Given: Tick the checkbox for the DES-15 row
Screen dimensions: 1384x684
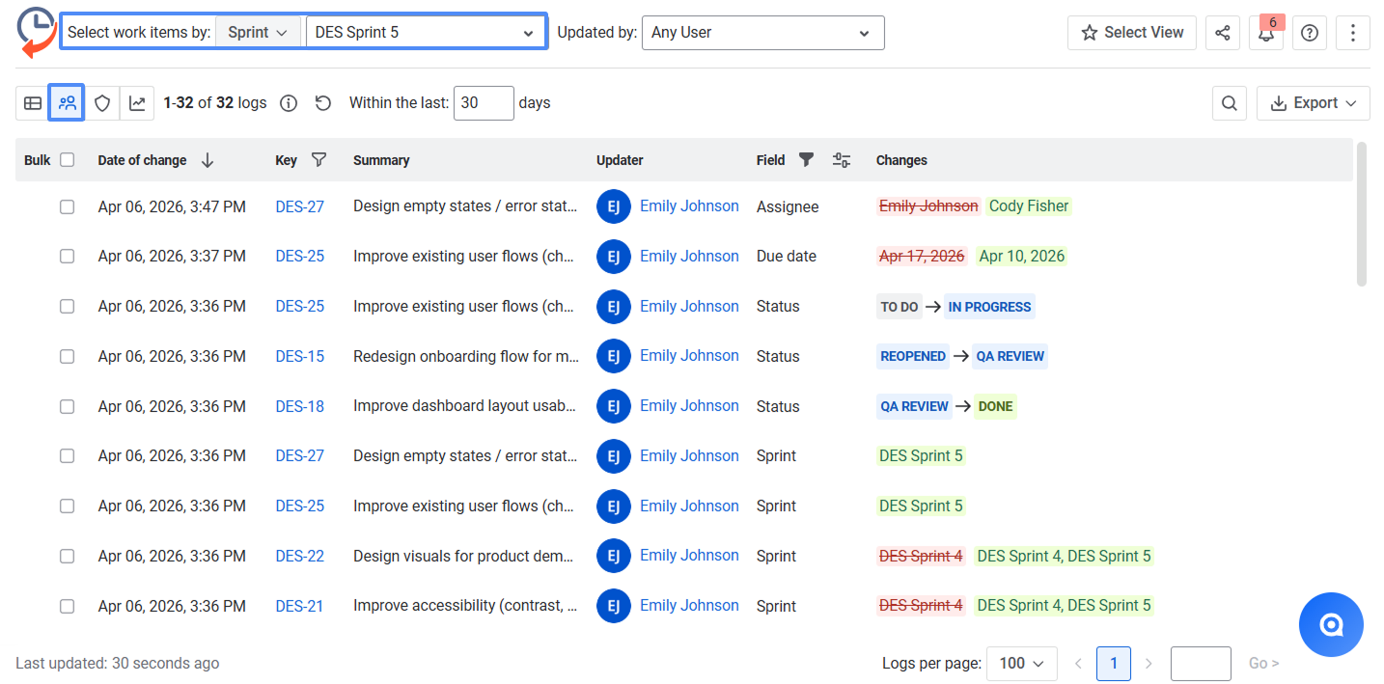Looking at the screenshot, I should coord(68,356).
